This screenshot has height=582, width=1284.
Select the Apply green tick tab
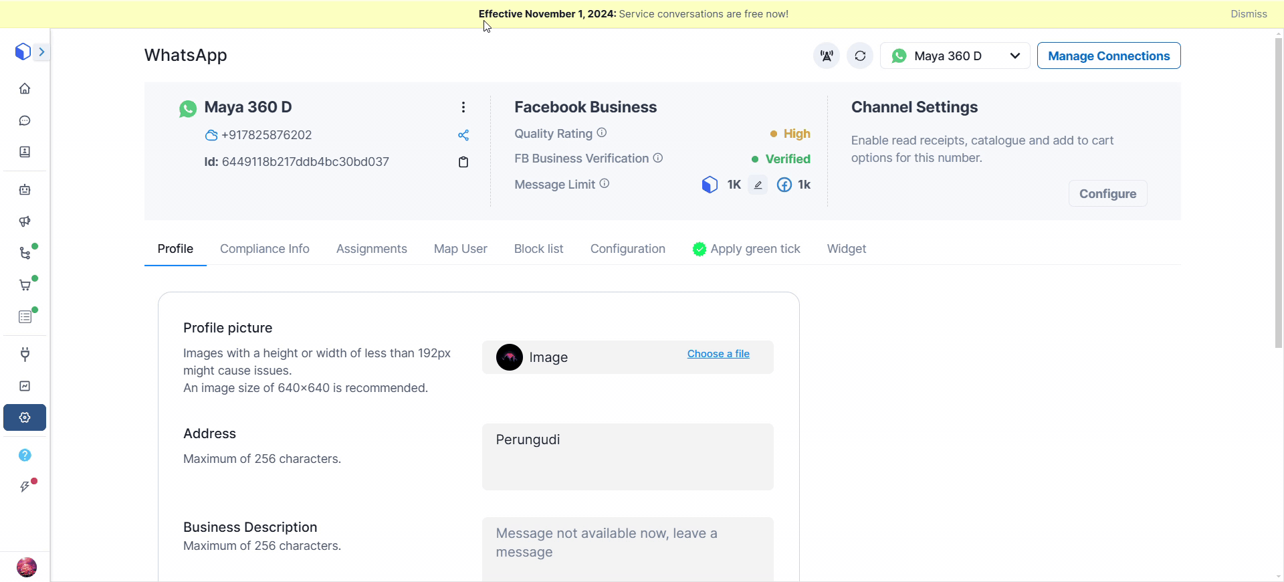(x=746, y=249)
